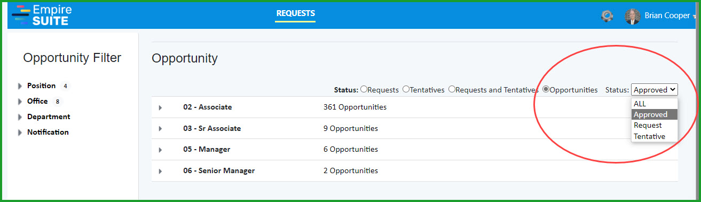The width and height of the screenshot is (701, 202).
Task: Expand the Office filter
Action: pyautogui.click(x=20, y=102)
